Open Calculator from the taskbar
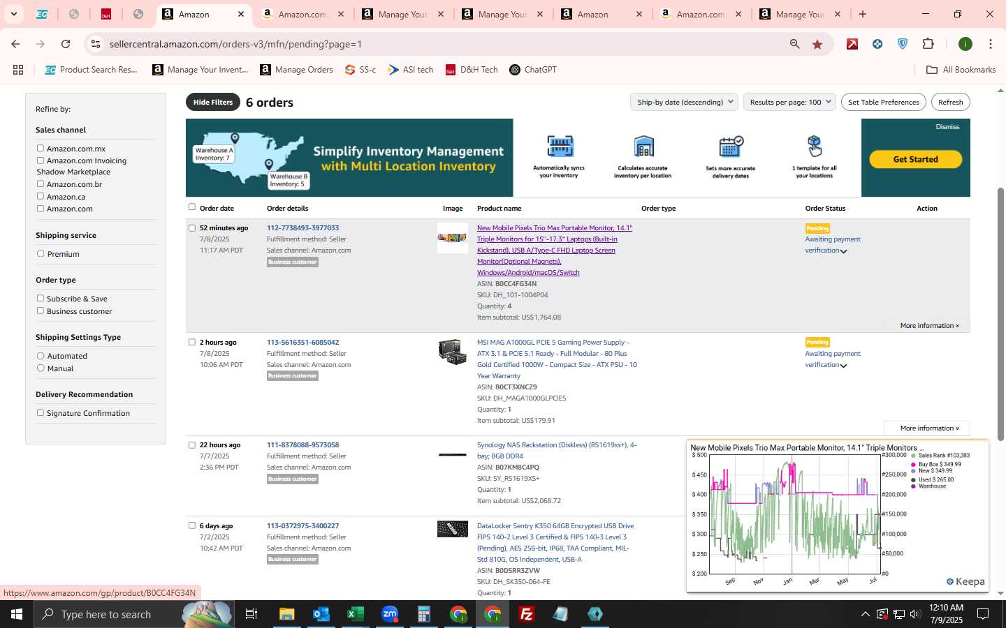Viewport: 1006px width, 628px height. coord(423,614)
